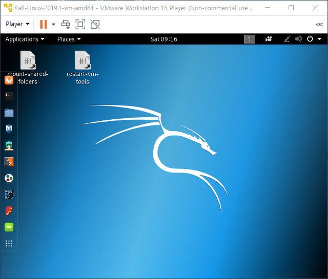
Task: Toggle Unity mode in VMware toolbar
Action: coord(95,24)
